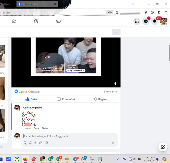Open the clock showing 9:17 PM

click(x=149, y=159)
